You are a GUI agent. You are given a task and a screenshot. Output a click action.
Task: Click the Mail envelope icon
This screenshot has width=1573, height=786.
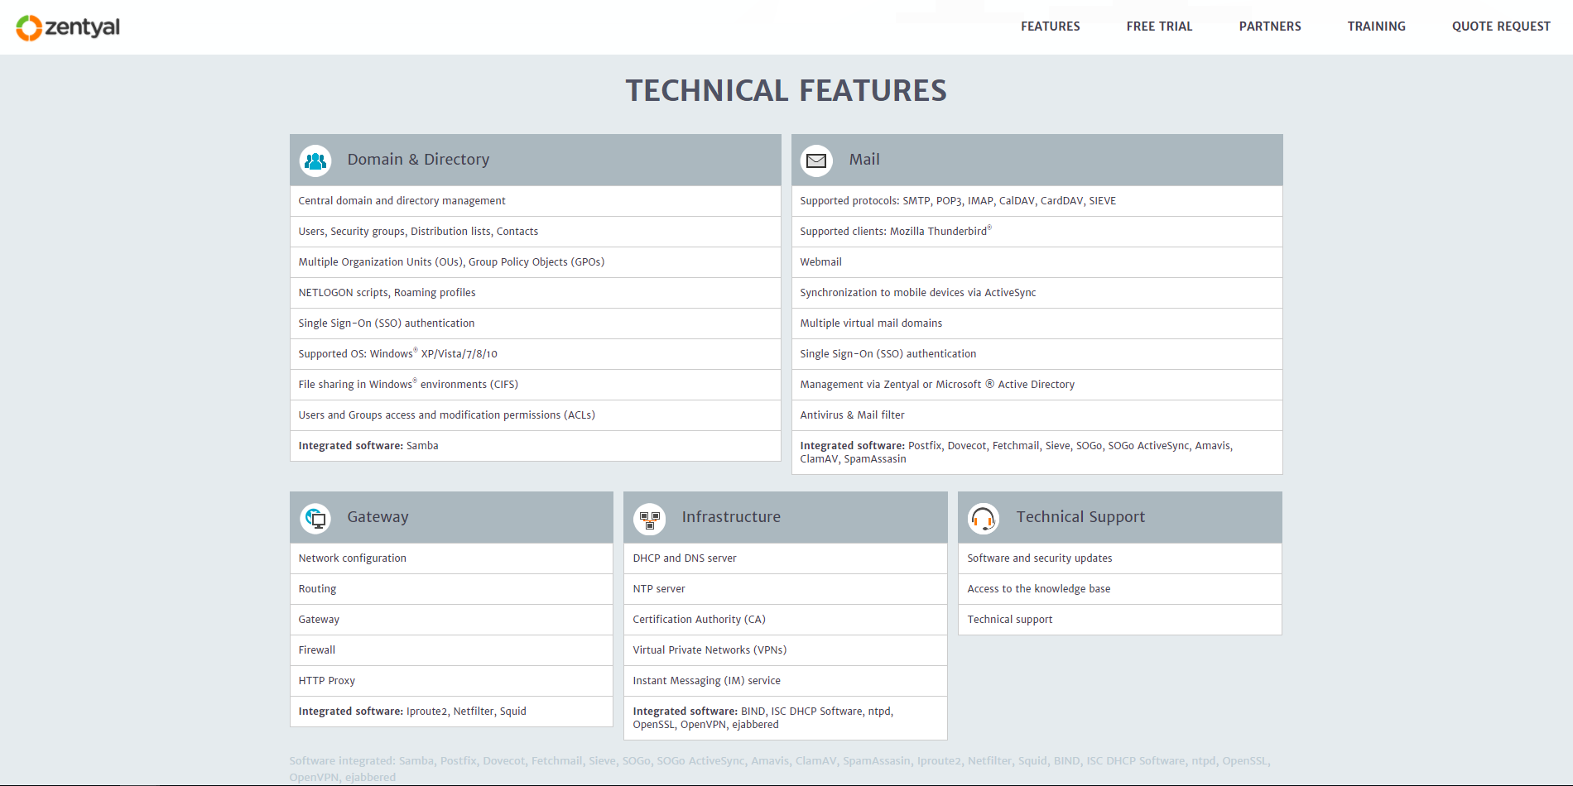(x=817, y=161)
